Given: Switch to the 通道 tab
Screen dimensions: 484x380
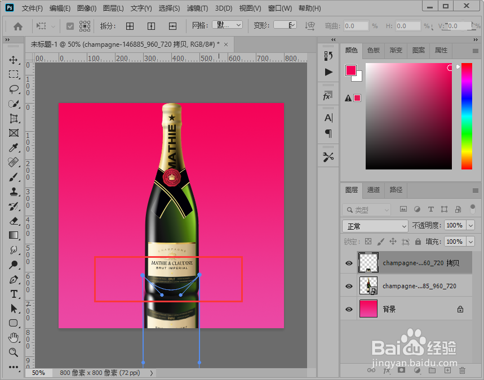Looking at the screenshot, I should point(373,190).
